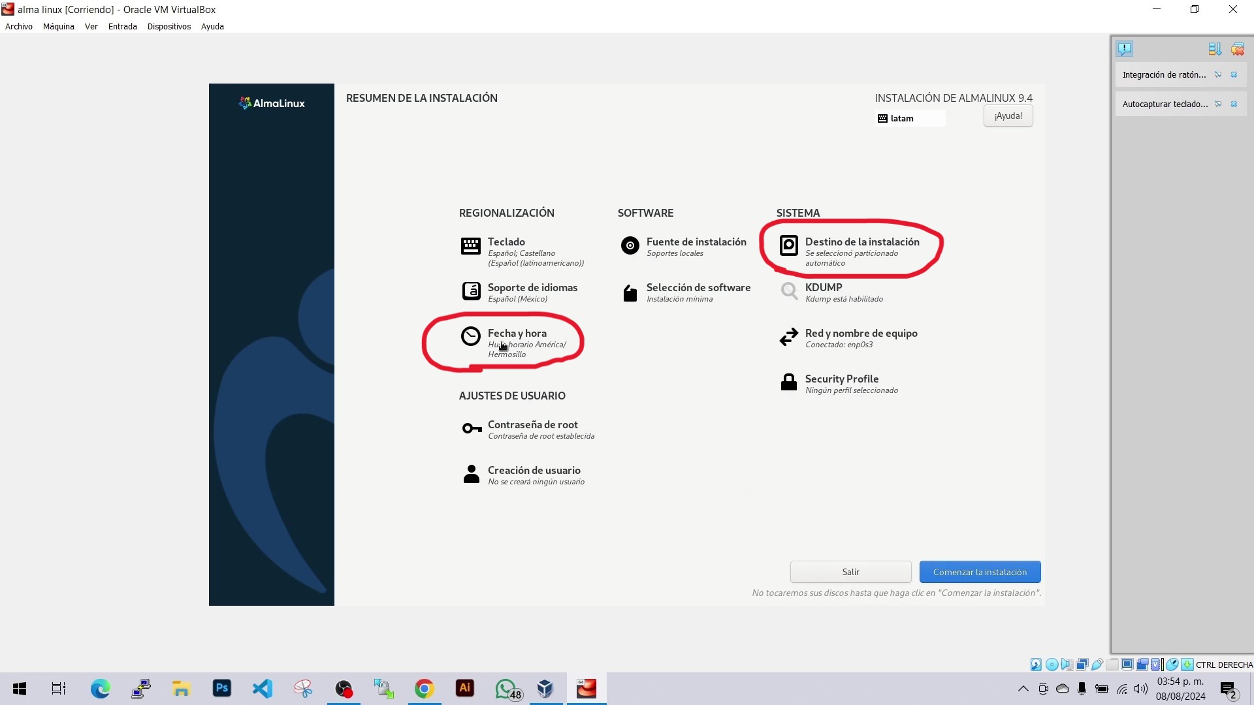Screen dimensions: 1254x705
Task: Dismiss the Integración de ratón notification
Action: (1234, 75)
